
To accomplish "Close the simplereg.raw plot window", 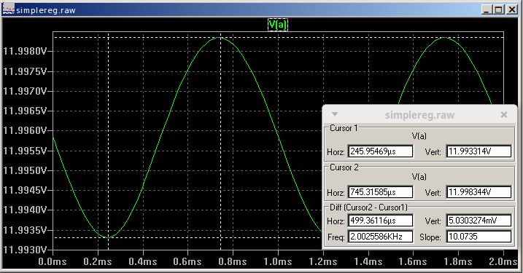I will point(511,9).
